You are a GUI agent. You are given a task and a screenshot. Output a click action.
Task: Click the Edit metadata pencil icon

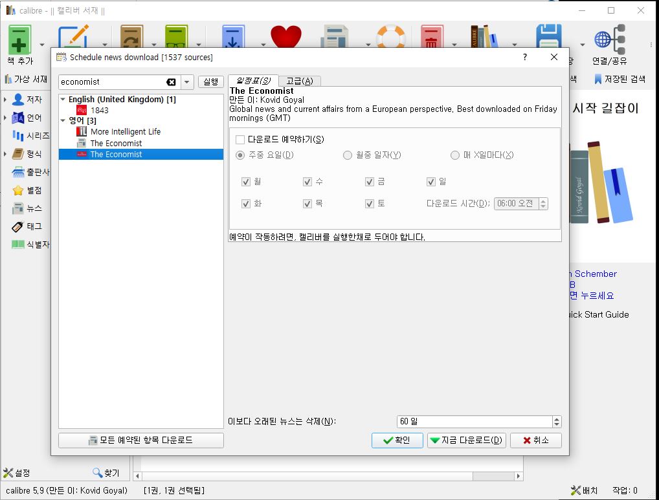pos(74,36)
